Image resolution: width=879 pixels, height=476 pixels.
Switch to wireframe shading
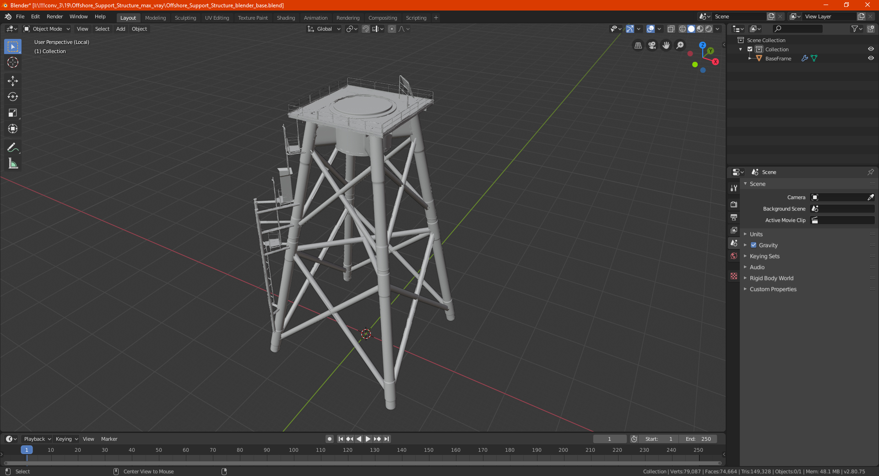pyautogui.click(x=683, y=29)
